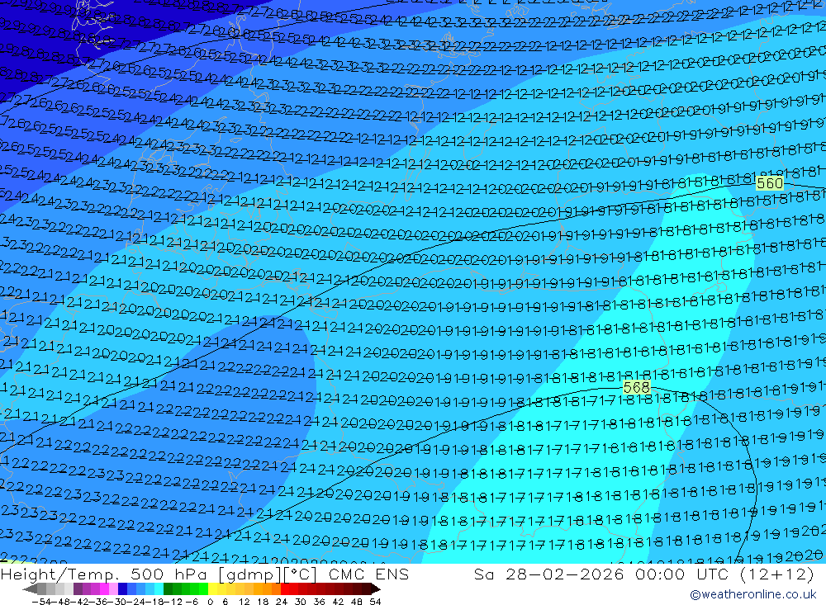Pick the yellow legend swatch at 0
826x605 pixels.
click(212, 589)
